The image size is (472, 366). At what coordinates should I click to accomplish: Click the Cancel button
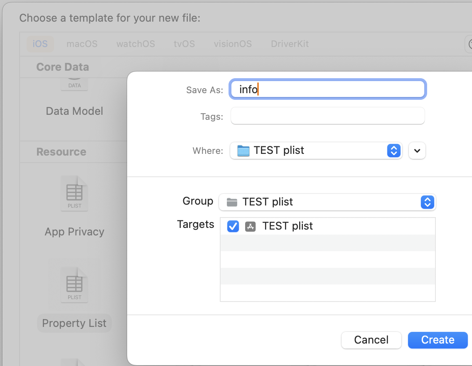point(371,340)
